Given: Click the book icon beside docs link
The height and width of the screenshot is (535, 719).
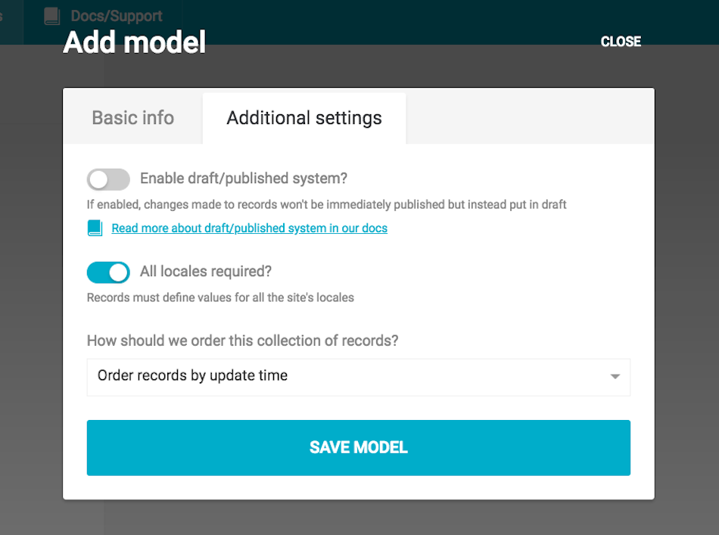Looking at the screenshot, I should pyautogui.click(x=95, y=228).
